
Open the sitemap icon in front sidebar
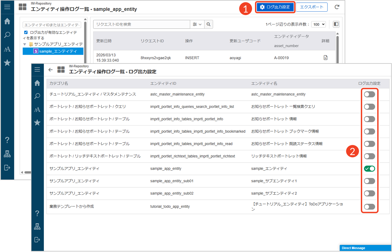(x=37, y=227)
